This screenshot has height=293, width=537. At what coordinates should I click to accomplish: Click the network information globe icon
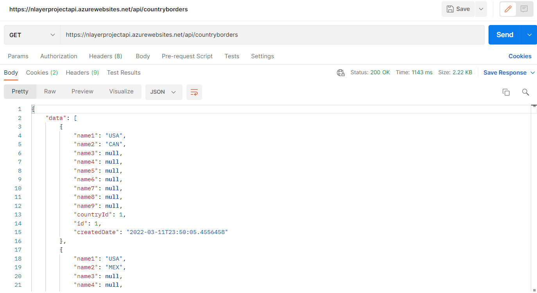(x=340, y=72)
